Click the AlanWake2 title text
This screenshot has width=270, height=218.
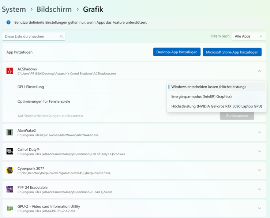26,130
